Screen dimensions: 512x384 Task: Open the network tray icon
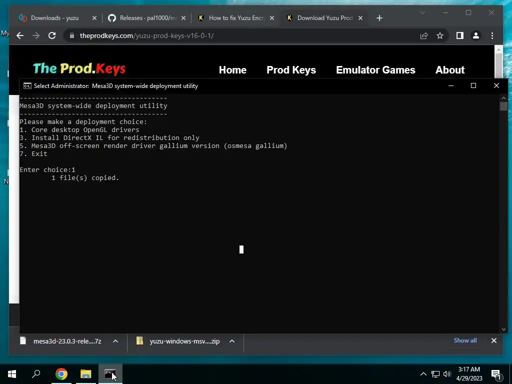(x=435, y=374)
